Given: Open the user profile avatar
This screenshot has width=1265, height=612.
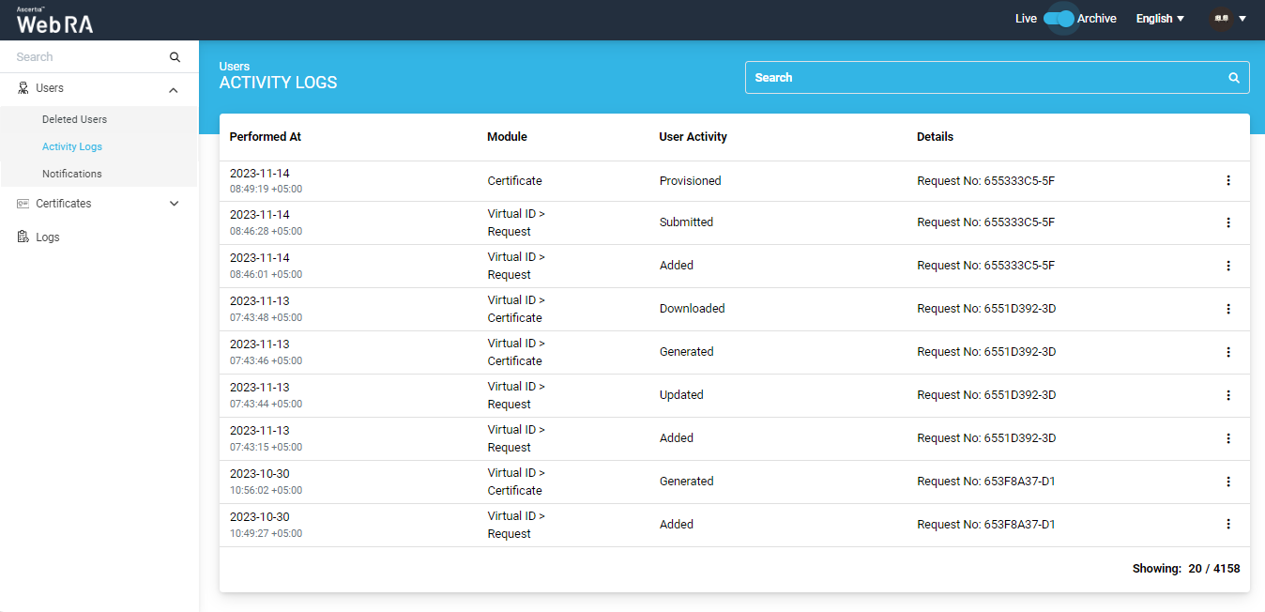Looking at the screenshot, I should [x=1221, y=19].
